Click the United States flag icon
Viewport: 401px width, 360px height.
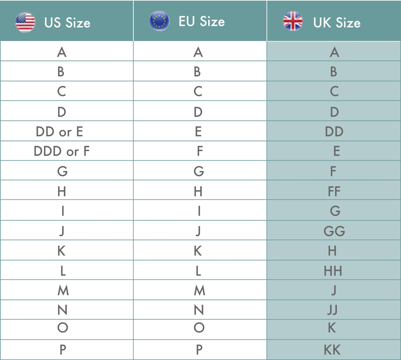click(25, 22)
